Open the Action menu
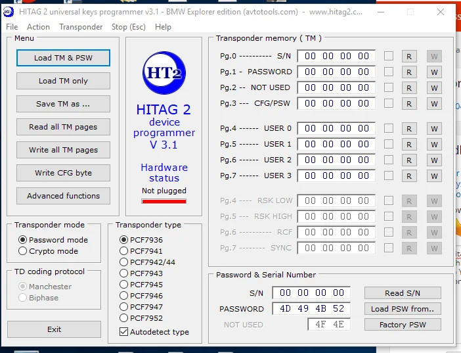 pyautogui.click(x=38, y=27)
